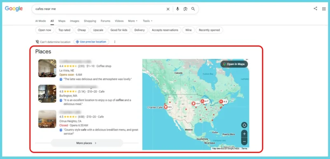The image size is (330, 159).
Task: Click the reviewer avatar beside excellent location review
Action: (x=61, y=100)
